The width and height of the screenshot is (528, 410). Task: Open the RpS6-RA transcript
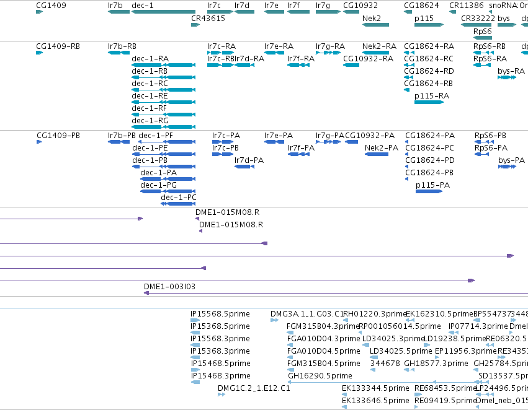coord(482,65)
